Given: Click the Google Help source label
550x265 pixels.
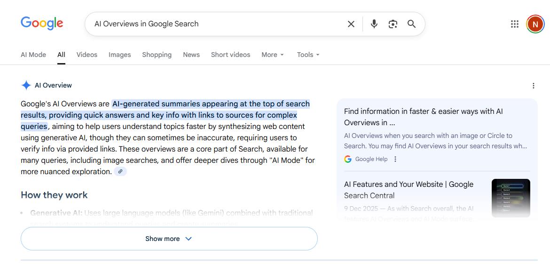Looking at the screenshot, I should pyautogui.click(x=371, y=159).
